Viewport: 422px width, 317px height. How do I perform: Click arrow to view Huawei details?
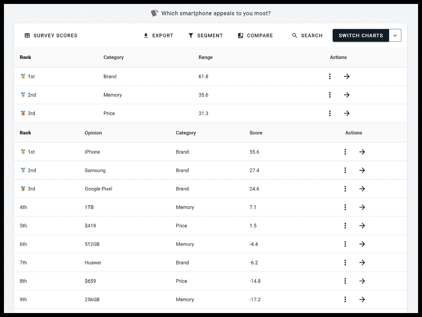[x=362, y=262]
